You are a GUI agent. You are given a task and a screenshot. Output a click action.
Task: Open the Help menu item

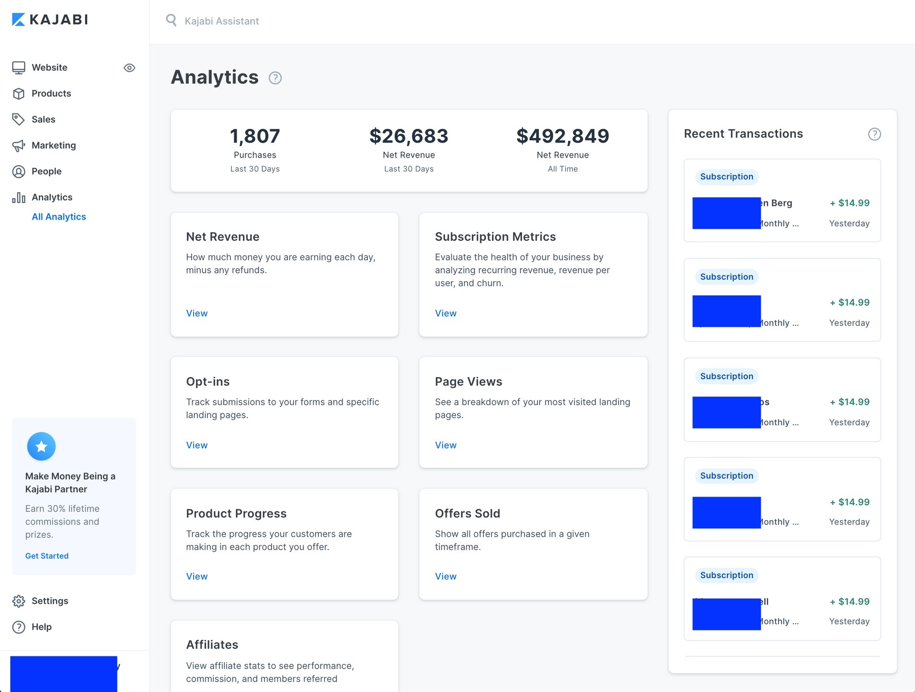pos(41,627)
